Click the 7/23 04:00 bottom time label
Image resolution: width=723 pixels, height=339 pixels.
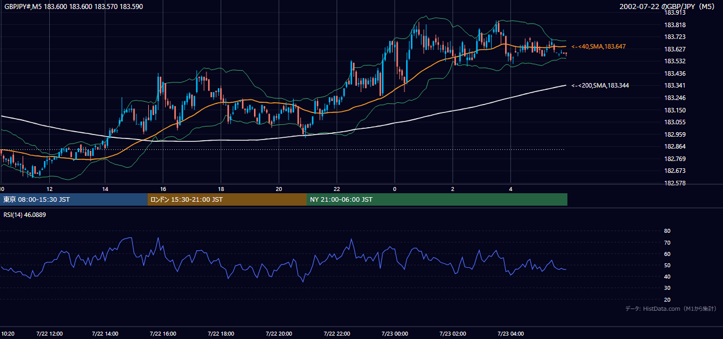pyautogui.click(x=510, y=333)
